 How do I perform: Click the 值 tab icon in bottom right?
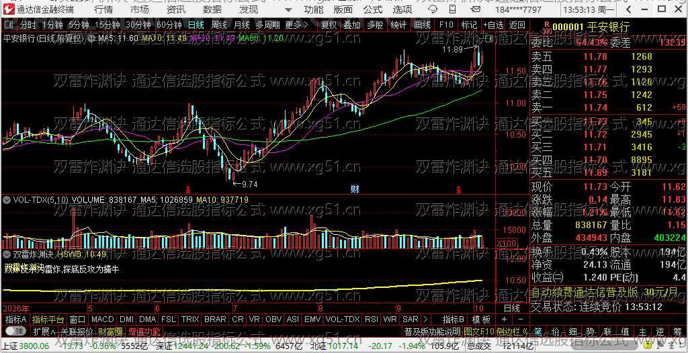(626, 331)
